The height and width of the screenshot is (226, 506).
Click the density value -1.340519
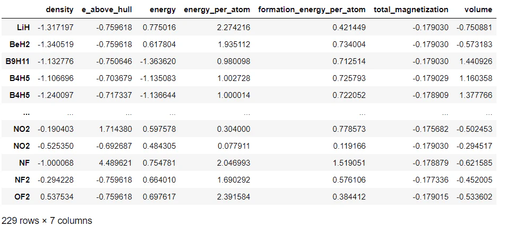[56, 44]
